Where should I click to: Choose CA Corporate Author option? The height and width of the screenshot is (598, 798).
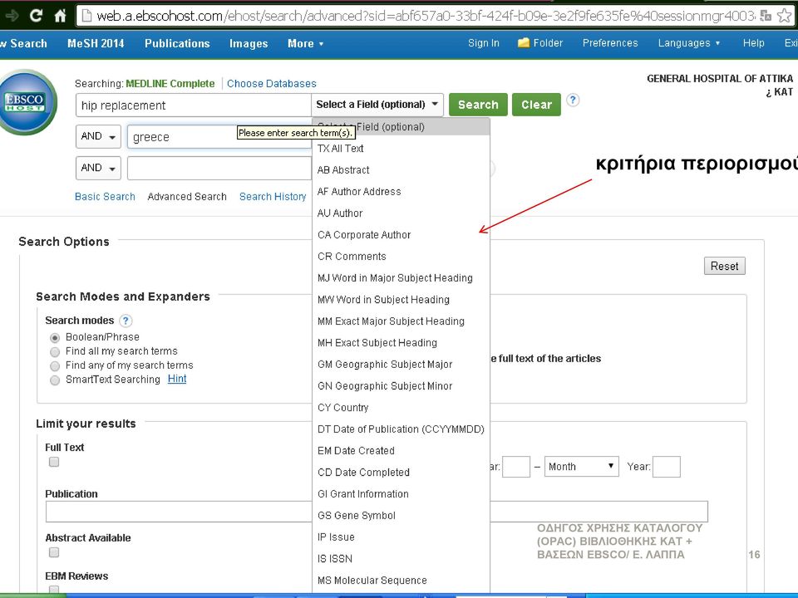pyautogui.click(x=401, y=235)
